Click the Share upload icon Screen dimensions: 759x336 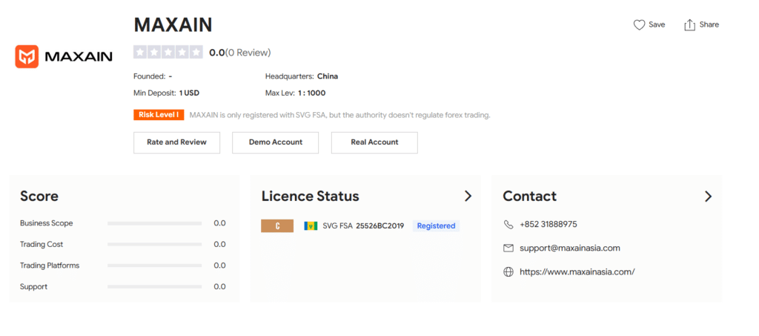(689, 25)
